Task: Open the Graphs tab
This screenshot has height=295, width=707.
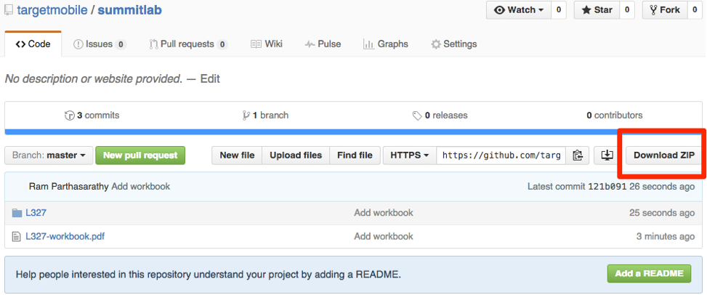Action: tap(386, 44)
